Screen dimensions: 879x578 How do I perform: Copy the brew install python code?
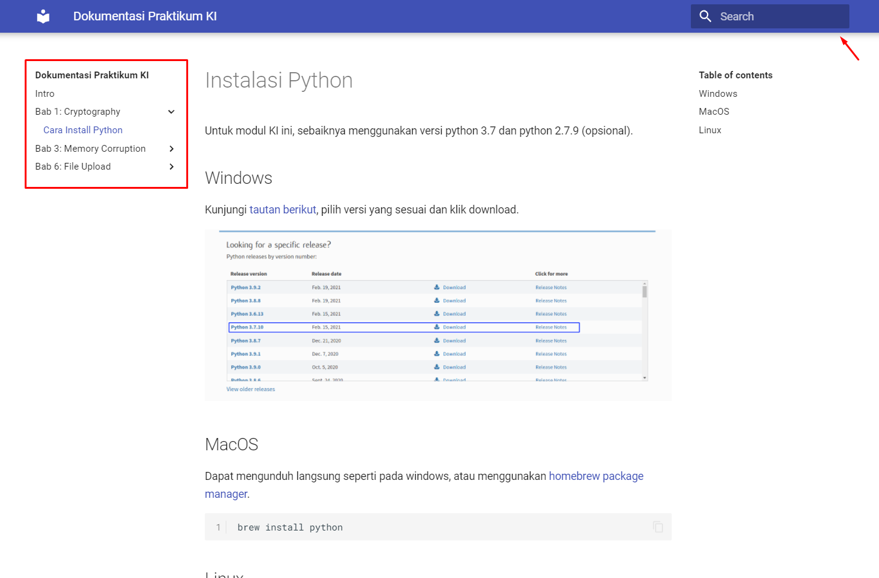658,527
